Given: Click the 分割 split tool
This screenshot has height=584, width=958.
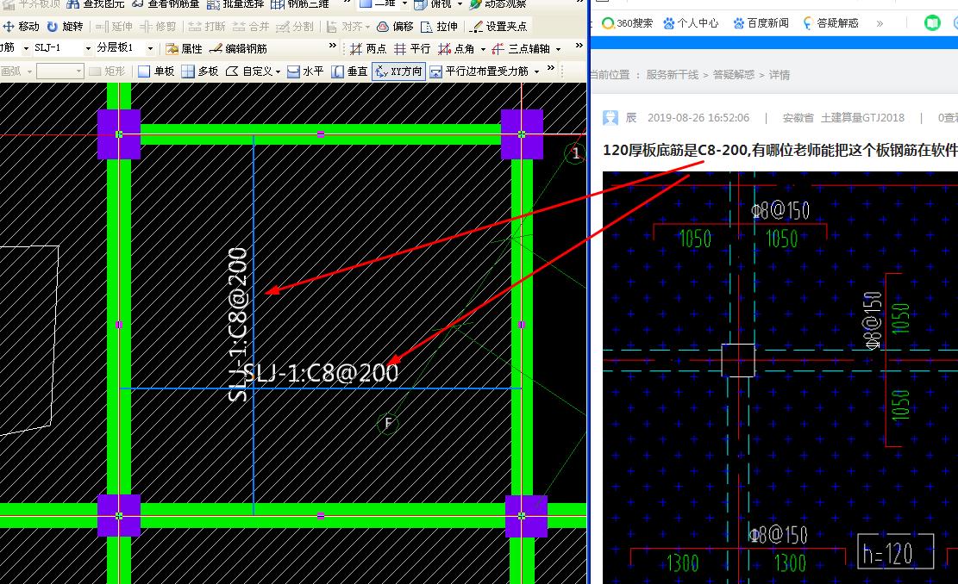Looking at the screenshot, I should (x=295, y=26).
